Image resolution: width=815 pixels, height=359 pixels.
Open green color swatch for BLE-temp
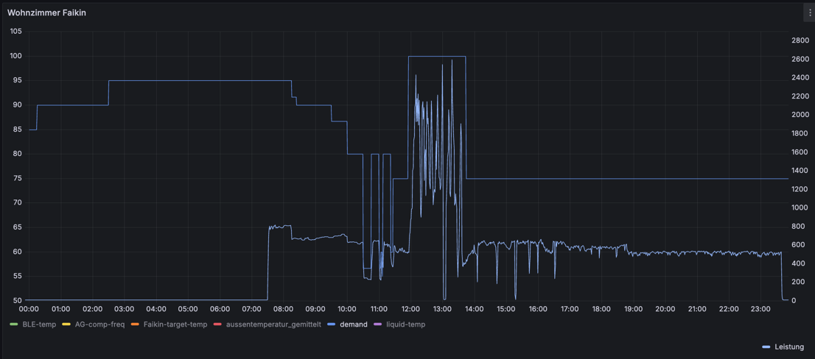click(x=14, y=324)
